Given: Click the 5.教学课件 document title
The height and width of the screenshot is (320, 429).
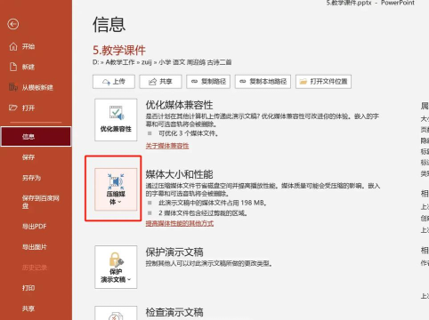Looking at the screenshot, I should (119, 50).
